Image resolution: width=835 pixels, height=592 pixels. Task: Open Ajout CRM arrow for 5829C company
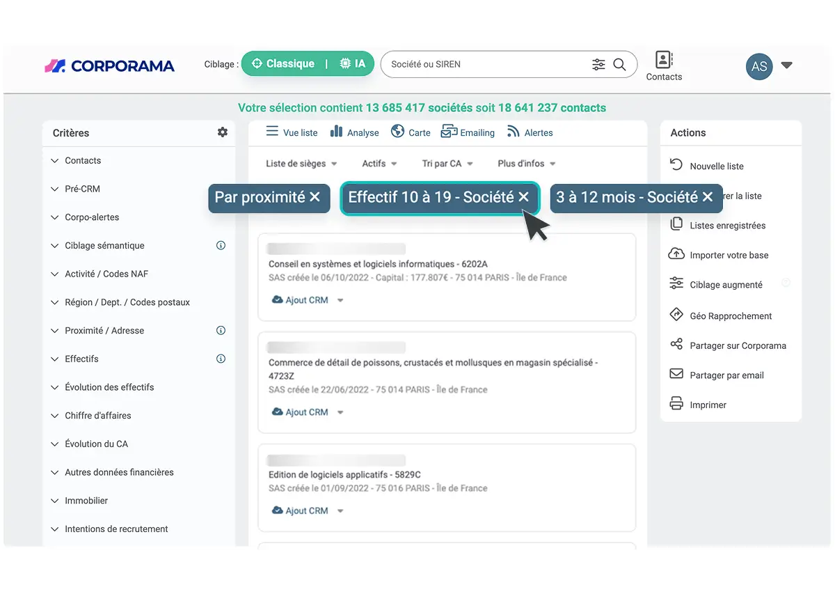340,511
